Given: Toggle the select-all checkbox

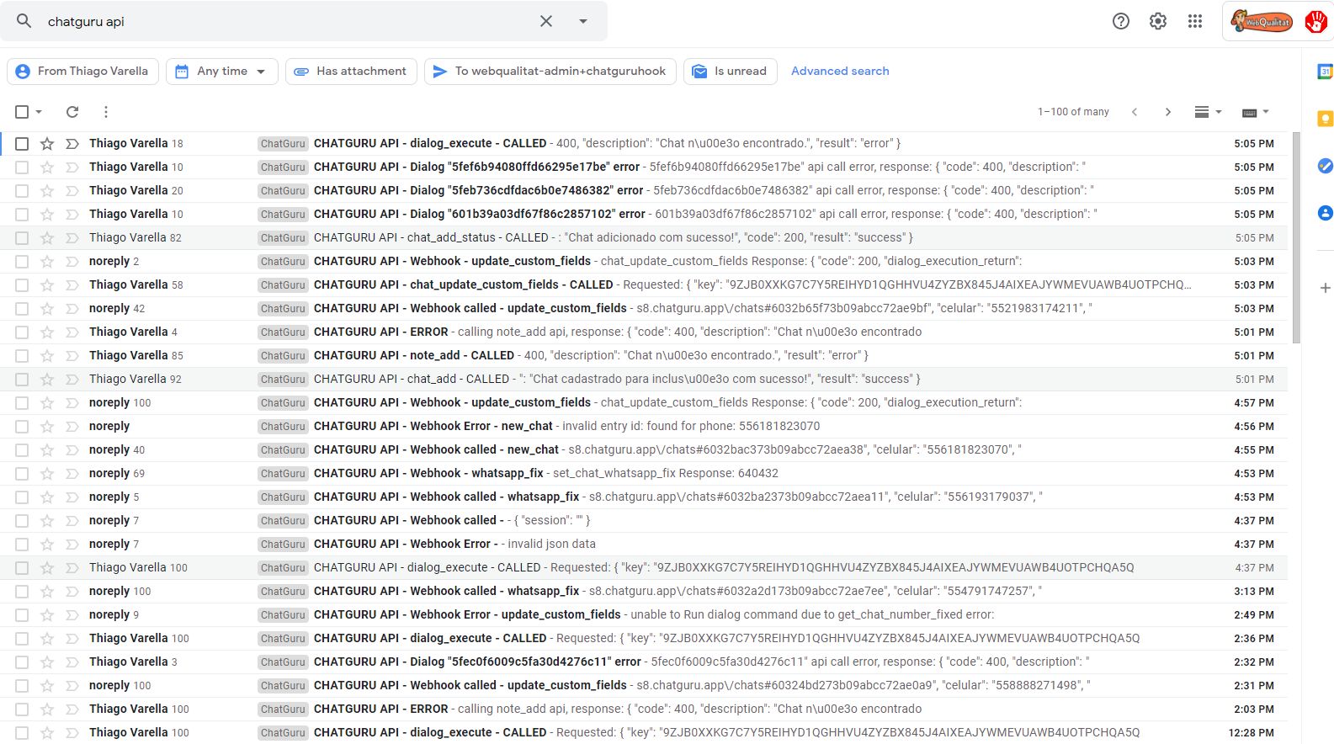Looking at the screenshot, I should (22, 112).
